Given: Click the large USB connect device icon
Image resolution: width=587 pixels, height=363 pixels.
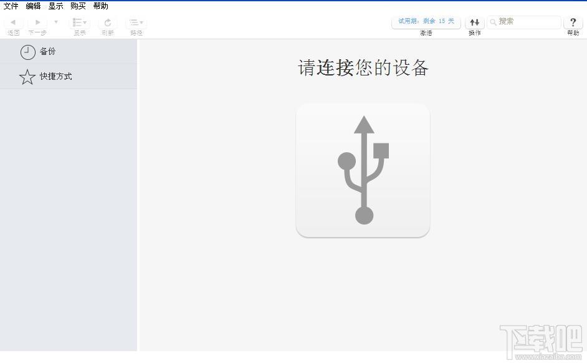Looking at the screenshot, I should pyautogui.click(x=363, y=170).
